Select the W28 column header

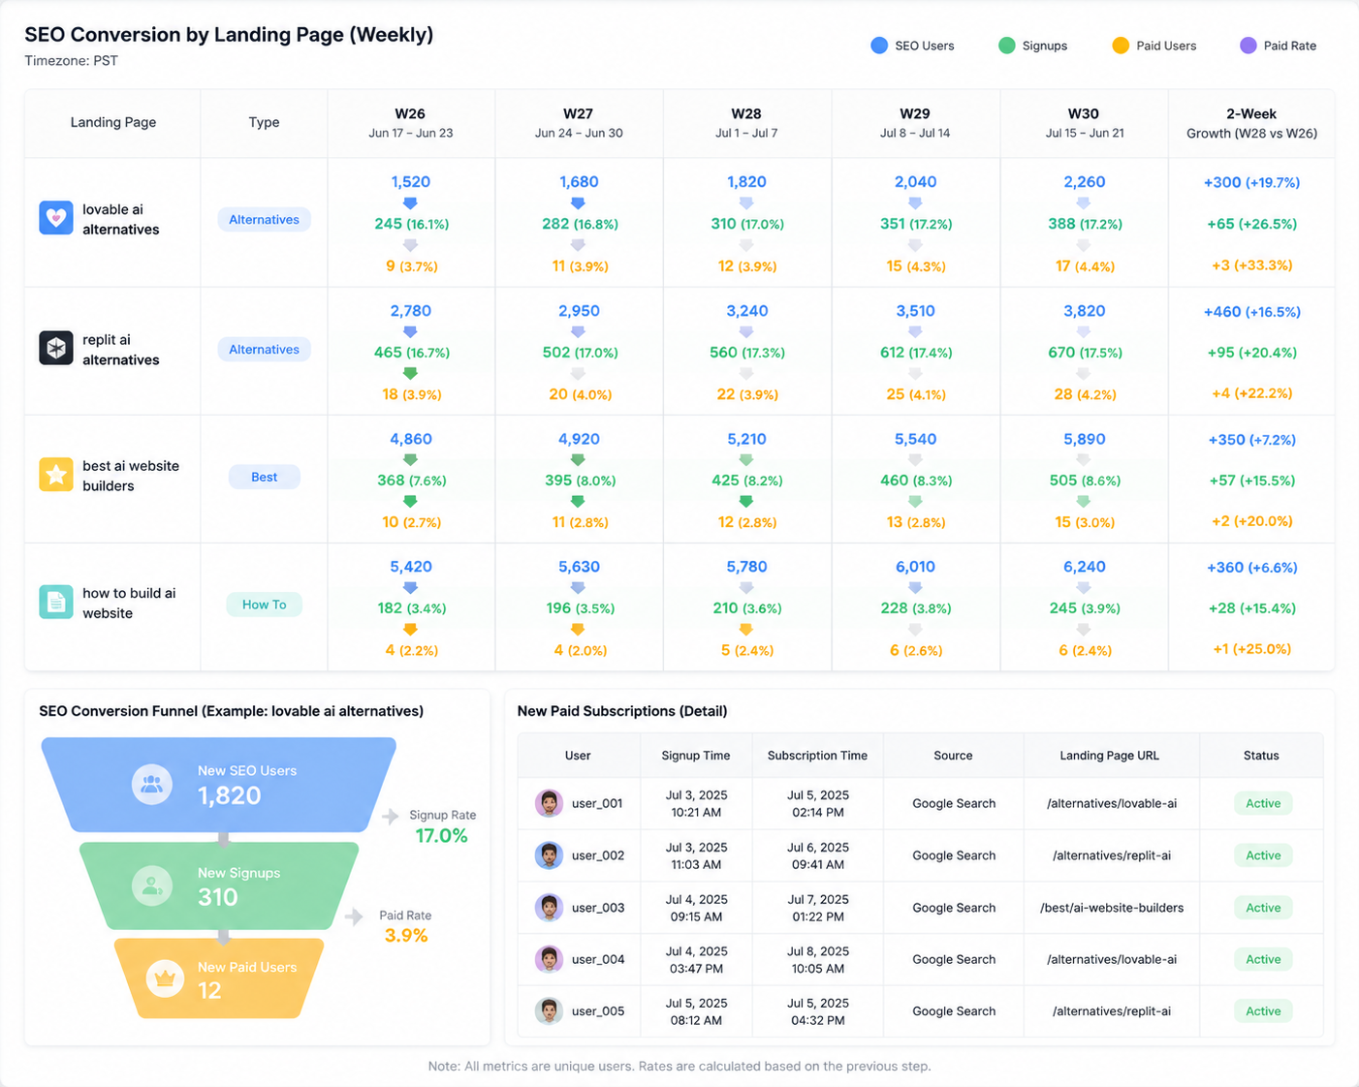coord(746,123)
